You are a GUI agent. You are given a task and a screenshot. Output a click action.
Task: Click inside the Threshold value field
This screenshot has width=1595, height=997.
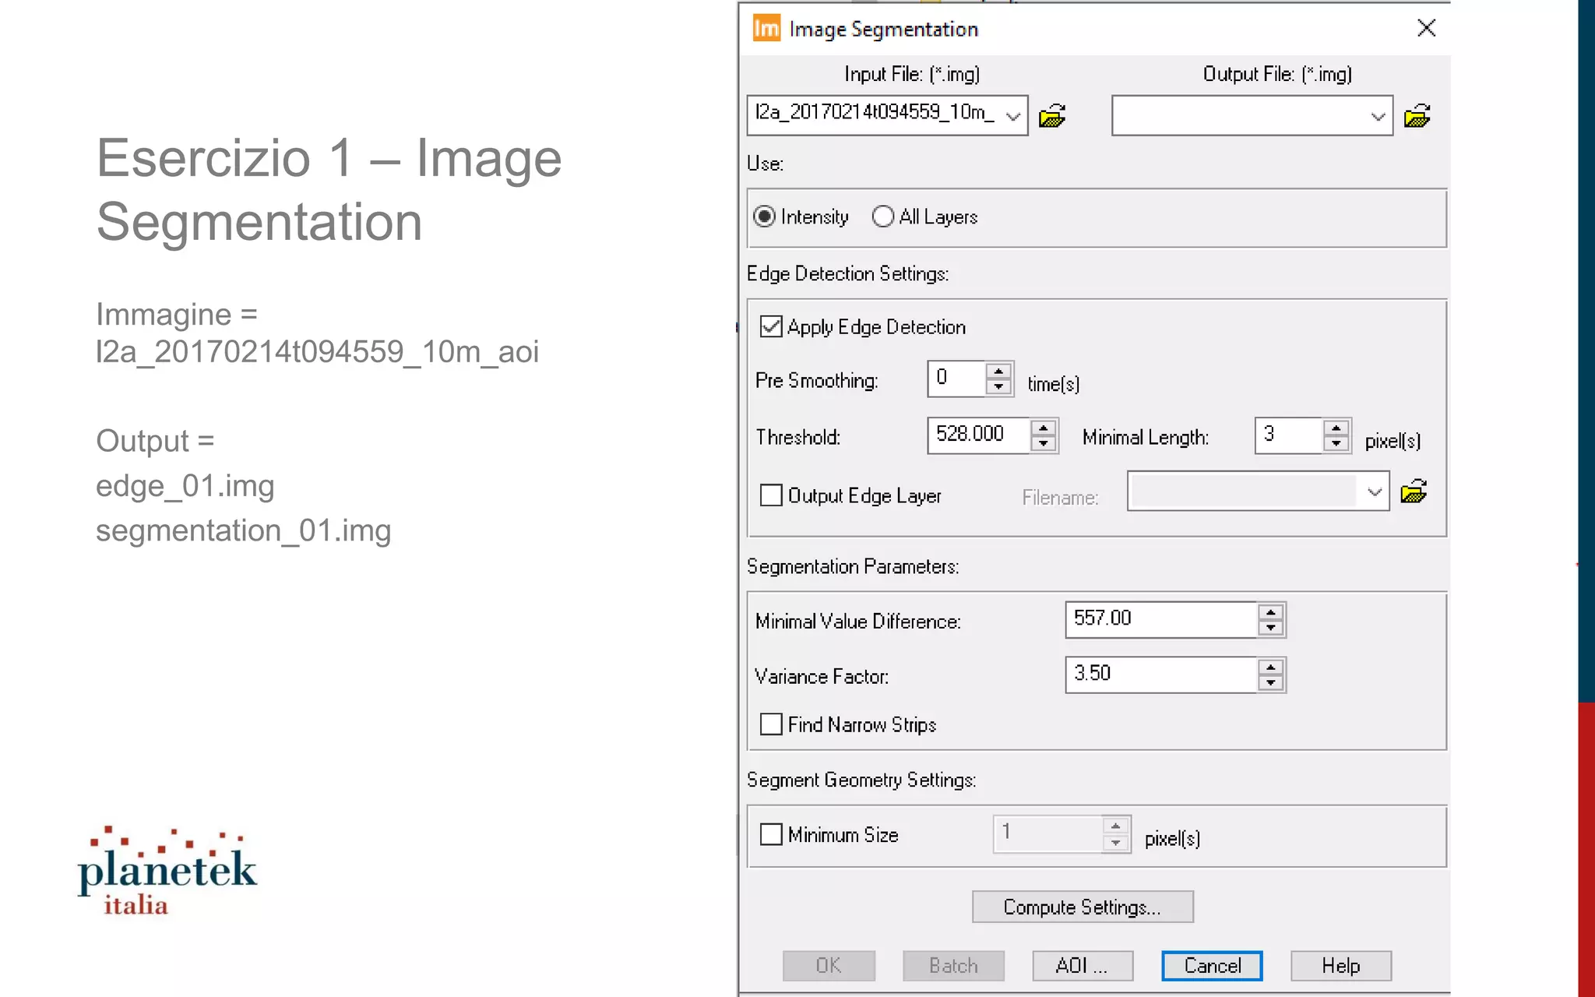pyautogui.click(x=977, y=435)
